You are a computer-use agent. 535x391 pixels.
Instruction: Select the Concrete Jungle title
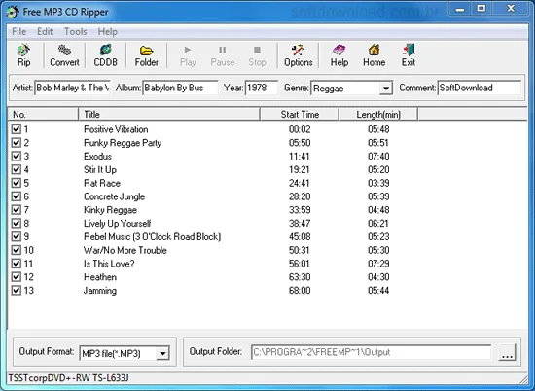coord(115,196)
